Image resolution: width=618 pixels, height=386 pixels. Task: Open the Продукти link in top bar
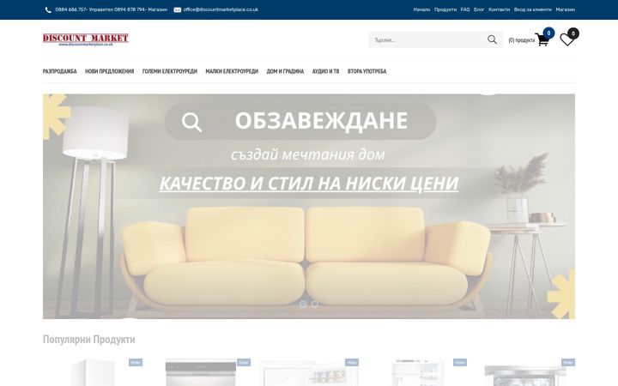445,9
